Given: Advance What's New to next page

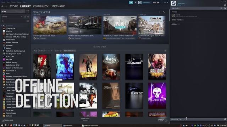Looking at the screenshot, I should pos(164,12).
